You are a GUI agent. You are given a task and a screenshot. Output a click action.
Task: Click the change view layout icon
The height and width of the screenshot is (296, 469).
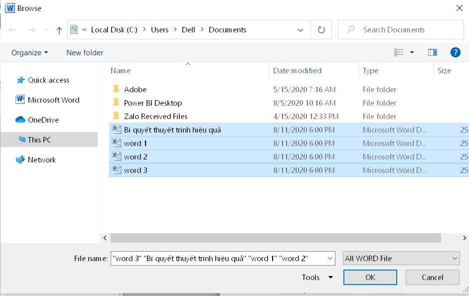coord(399,52)
